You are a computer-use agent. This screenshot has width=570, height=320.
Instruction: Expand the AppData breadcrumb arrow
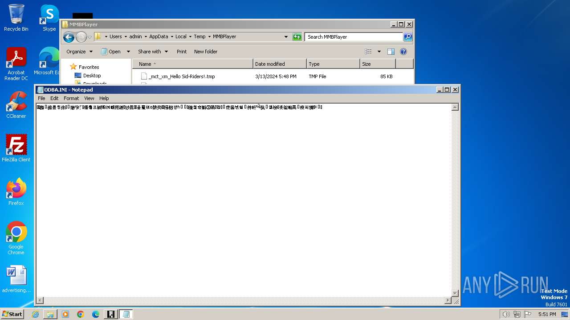point(171,37)
